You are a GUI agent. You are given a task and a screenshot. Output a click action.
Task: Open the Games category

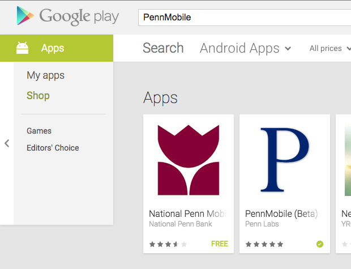tap(39, 131)
